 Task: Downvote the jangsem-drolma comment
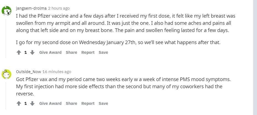(x=32, y=52)
